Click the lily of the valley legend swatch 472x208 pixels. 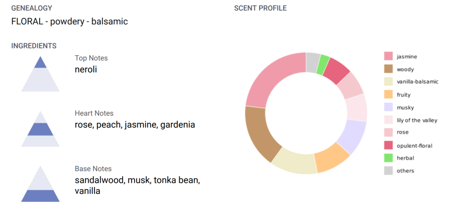pos(389,120)
